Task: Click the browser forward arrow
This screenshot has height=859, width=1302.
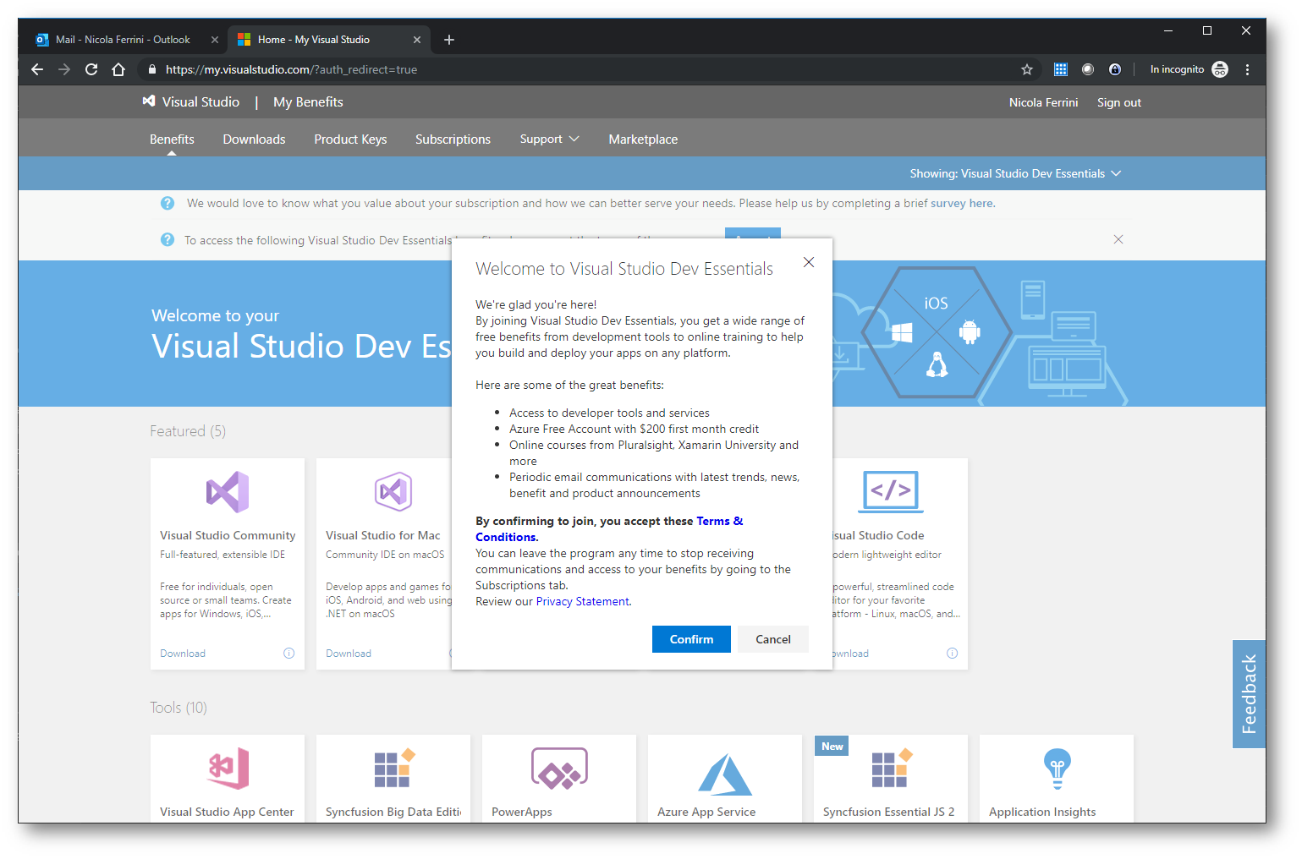Action: point(64,69)
